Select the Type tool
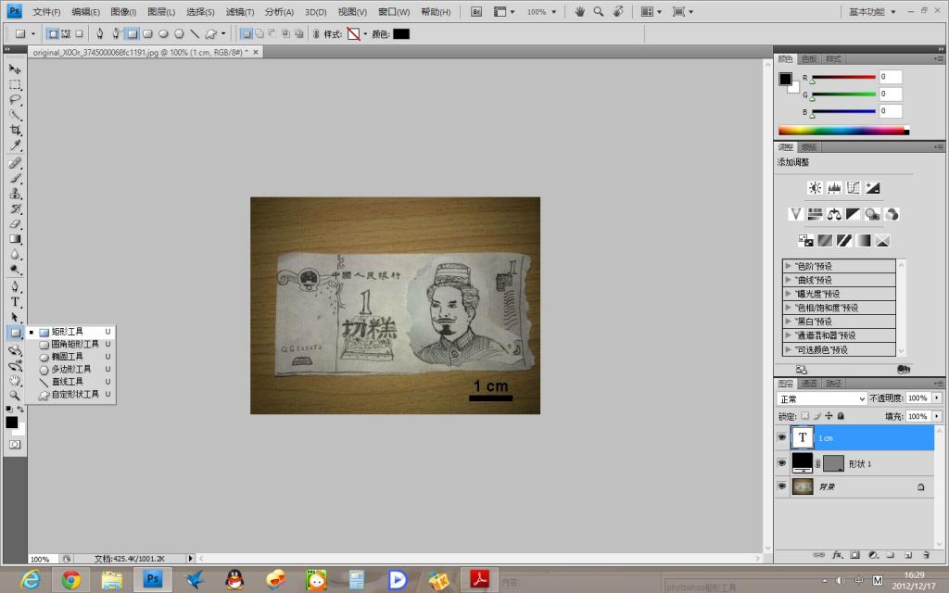Screen dimensions: 949x593 15,302
